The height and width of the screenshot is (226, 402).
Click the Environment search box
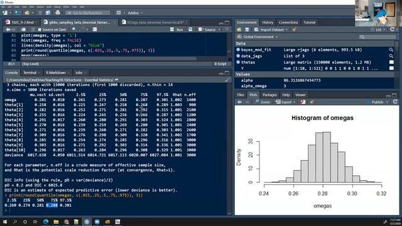tap(377, 37)
